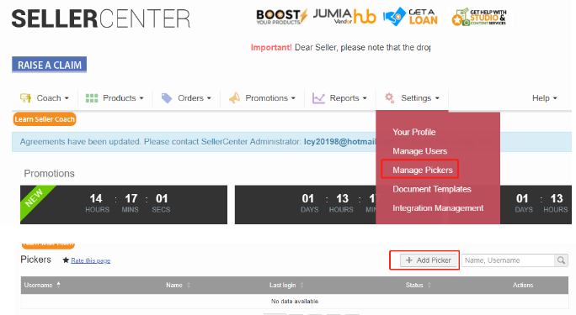Select Document Templates from Settings menu
This screenshot has width=576, height=315.
pos(432,189)
